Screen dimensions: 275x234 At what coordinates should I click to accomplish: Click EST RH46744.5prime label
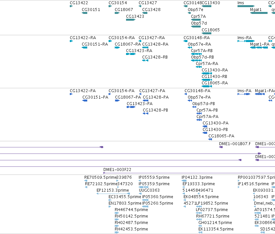point(131,210)
